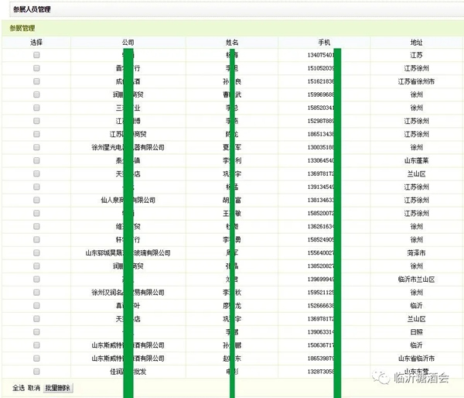Image resolution: width=464 pixels, height=398 pixels.
Task: Check the box for 徐州汉润名 company row
Action: pyautogui.click(x=36, y=292)
